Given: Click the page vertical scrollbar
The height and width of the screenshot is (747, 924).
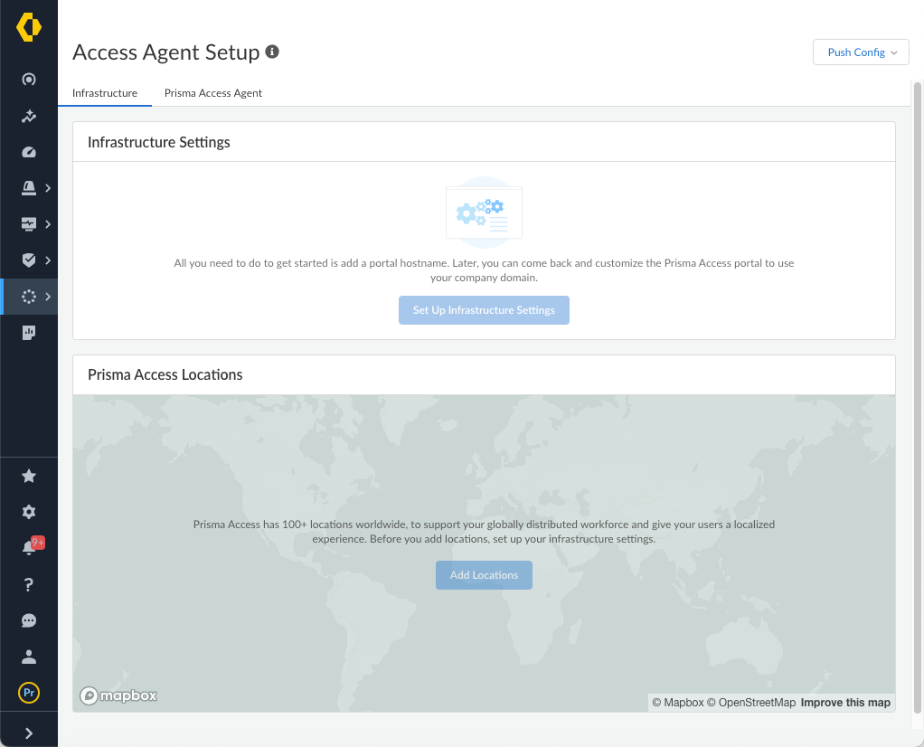Looking at the screenshot, I should click(x=918, y=397).
